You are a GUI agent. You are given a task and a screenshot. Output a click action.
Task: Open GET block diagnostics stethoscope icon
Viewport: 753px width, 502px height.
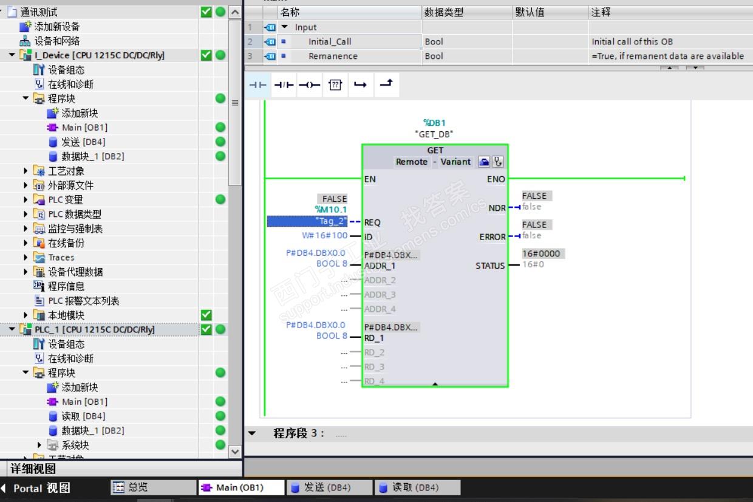497,162
